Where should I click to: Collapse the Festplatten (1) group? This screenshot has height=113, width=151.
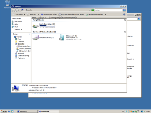coord(125,20)
